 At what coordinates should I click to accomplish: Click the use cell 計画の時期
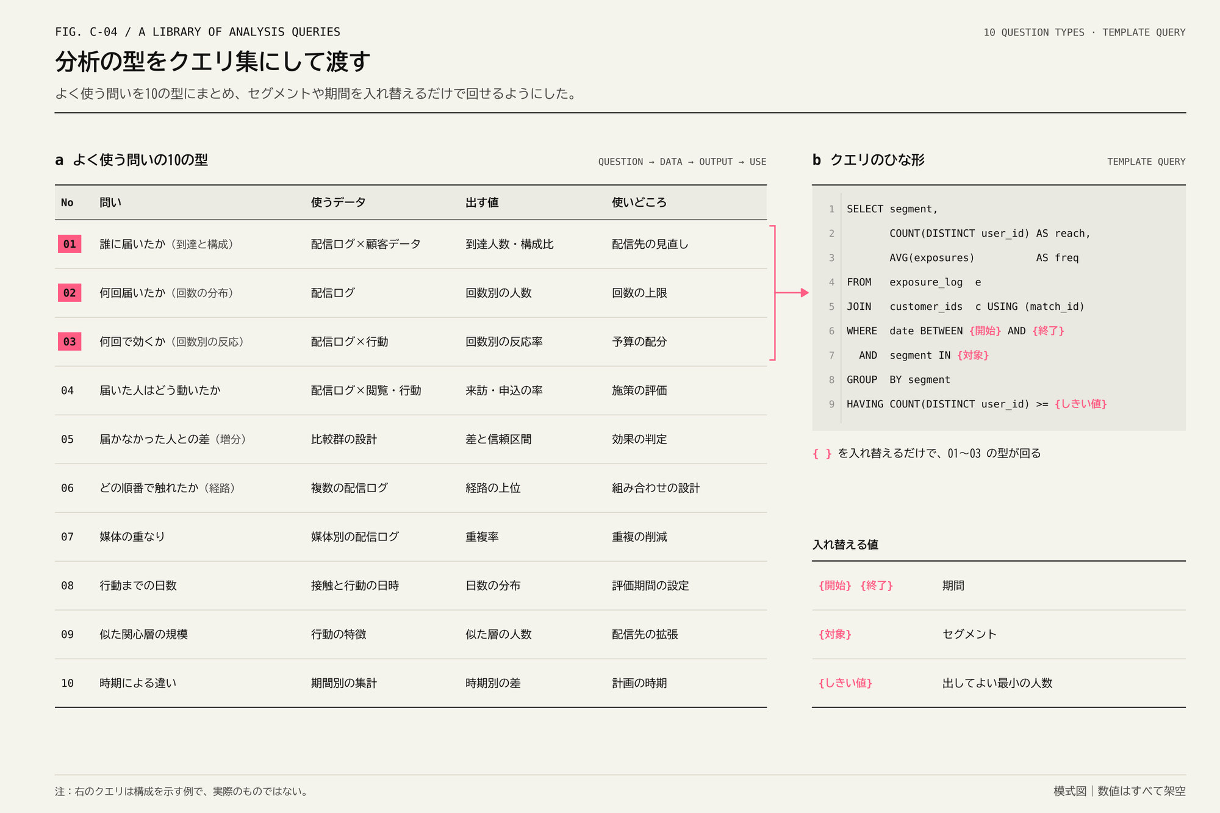click(639, 683)
